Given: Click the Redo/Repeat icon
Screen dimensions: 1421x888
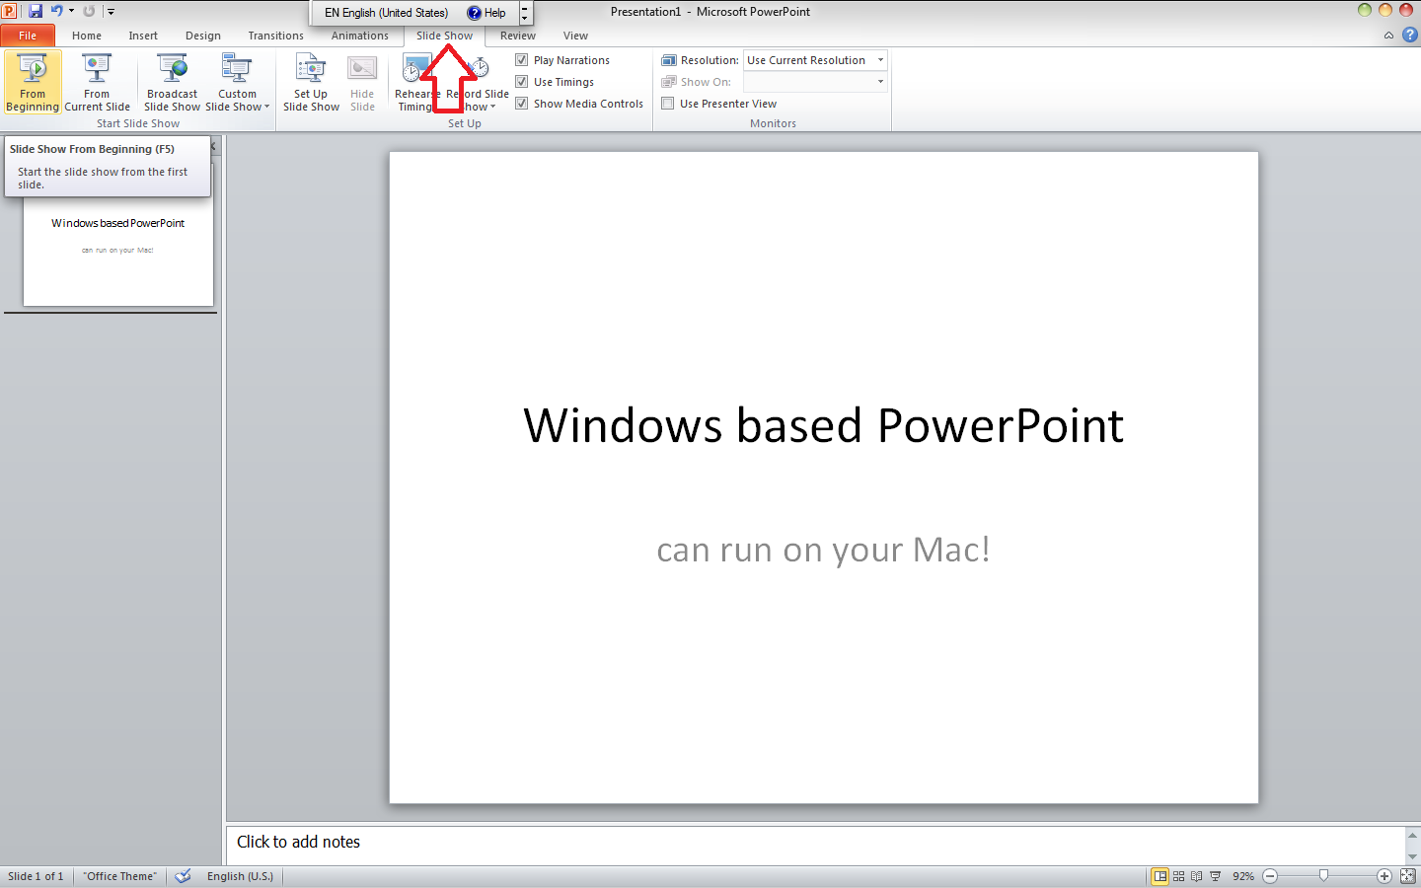Looking at the screenshot, I should [x=89, y=11].
